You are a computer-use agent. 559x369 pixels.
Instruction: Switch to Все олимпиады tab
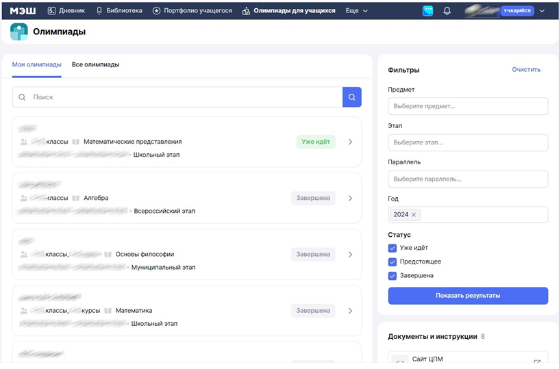[x=95, y=64]
